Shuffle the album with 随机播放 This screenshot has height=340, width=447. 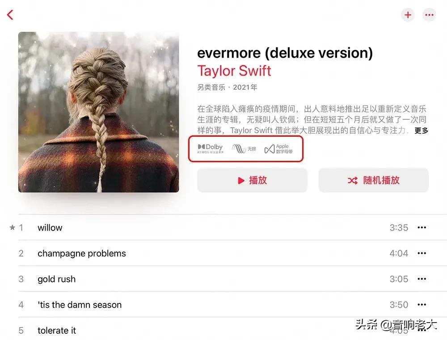[373, 180]
